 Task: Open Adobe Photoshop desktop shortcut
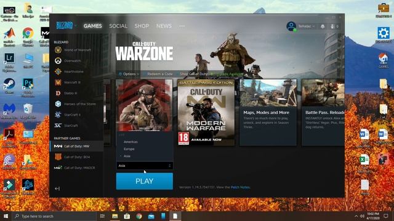28,87
